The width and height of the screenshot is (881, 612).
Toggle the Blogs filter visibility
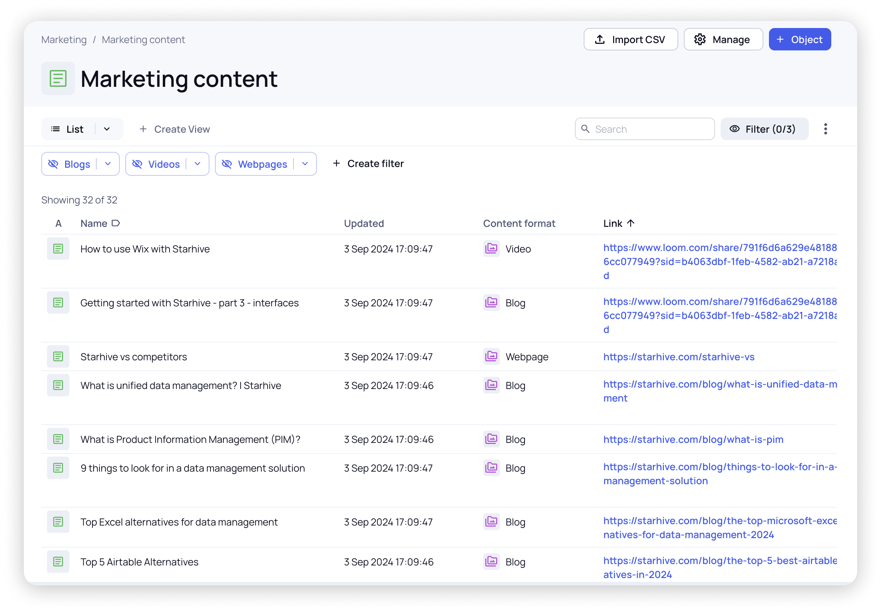pos(53,164)
